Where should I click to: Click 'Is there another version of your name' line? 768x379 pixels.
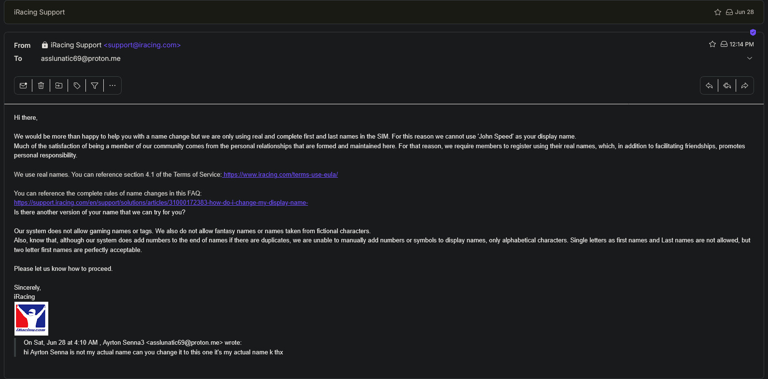(99, 212)
